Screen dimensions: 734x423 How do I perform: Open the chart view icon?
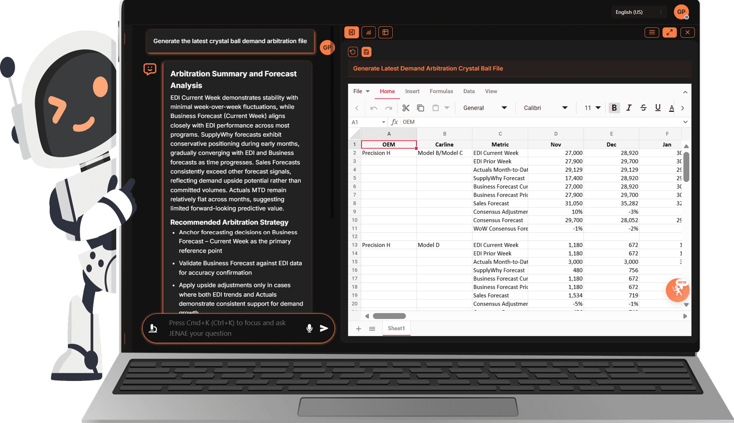368,32
